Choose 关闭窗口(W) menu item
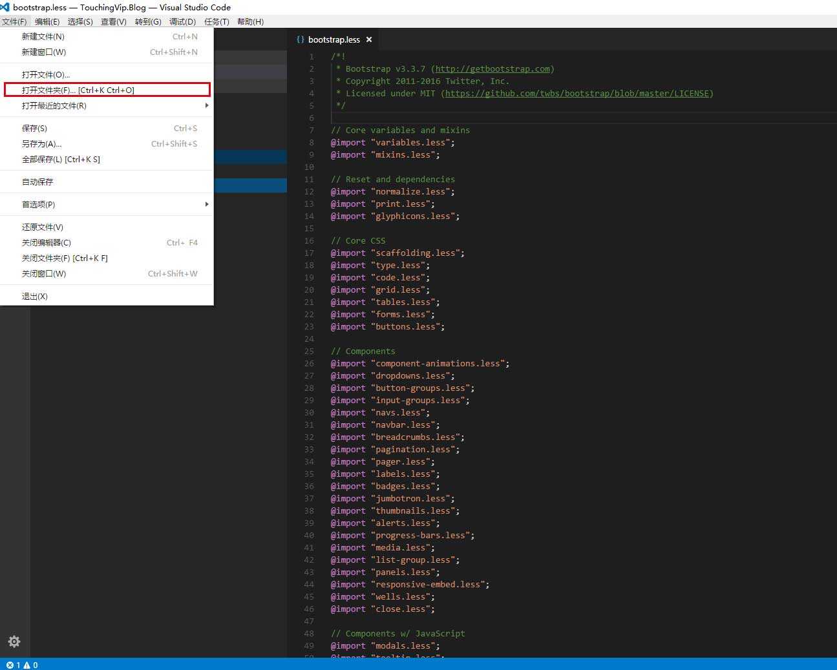The image size is (837, 670). coord(107,274)
